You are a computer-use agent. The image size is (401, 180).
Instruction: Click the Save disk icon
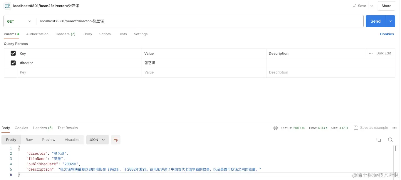point(354,6)
